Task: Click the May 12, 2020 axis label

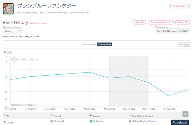Action: (169, 109)
